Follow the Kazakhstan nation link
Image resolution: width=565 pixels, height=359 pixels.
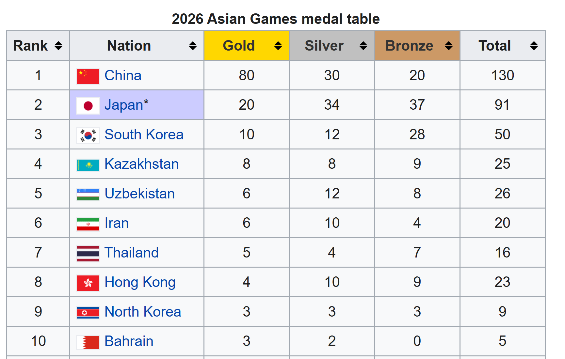point(141,164)
